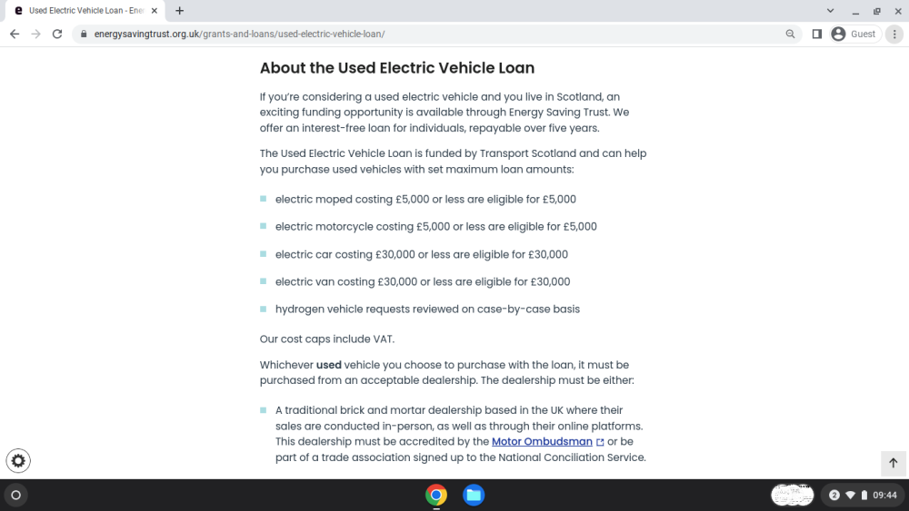
Task: Click the hydrogen vehicle requests line
Action: click(427, 309)
